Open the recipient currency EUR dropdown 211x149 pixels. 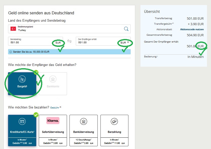pos(125,43)
